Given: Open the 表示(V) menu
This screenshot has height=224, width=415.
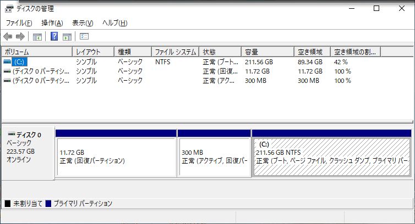Looking at the screenshot, I should click(83, 23).
